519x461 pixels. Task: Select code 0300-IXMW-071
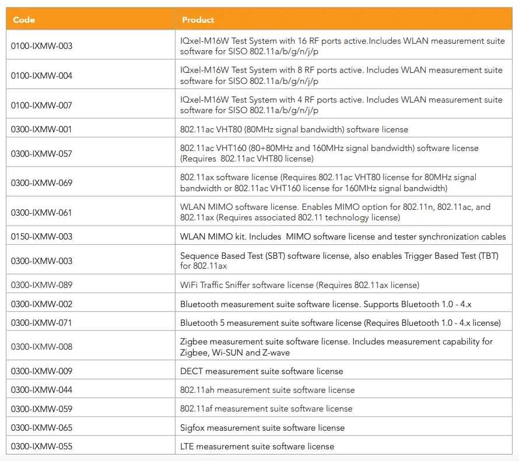(x=41, y=323)
